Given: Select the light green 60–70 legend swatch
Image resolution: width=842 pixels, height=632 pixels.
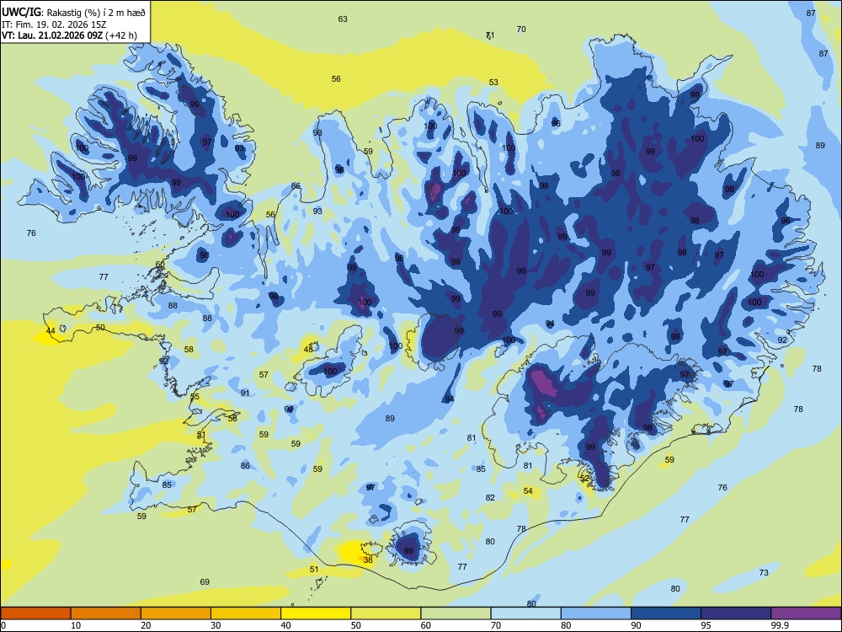Looking at the screenshot, I should tap(456, 613).
